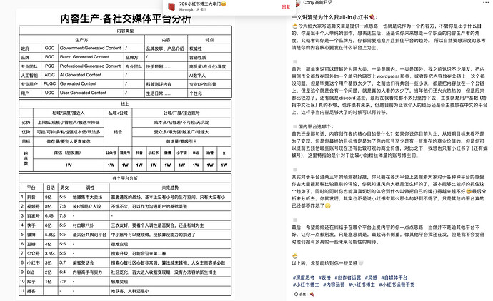Image resolution: width=493 pixels, height=301 pixels.
Task: Click the Professional Generated Content cell
Action: (91, 66)
